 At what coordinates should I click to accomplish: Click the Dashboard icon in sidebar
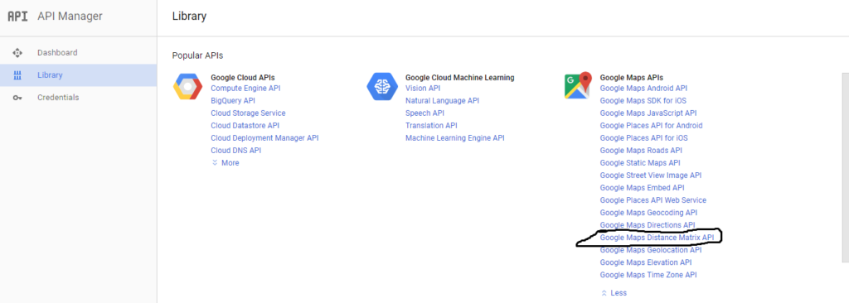pyautogui.click(x=17, y=52)
